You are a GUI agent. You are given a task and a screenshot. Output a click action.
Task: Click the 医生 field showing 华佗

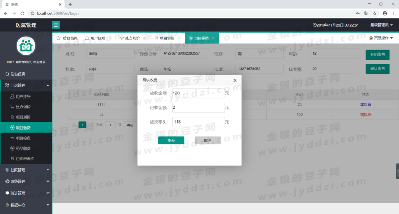coord(185,69)
